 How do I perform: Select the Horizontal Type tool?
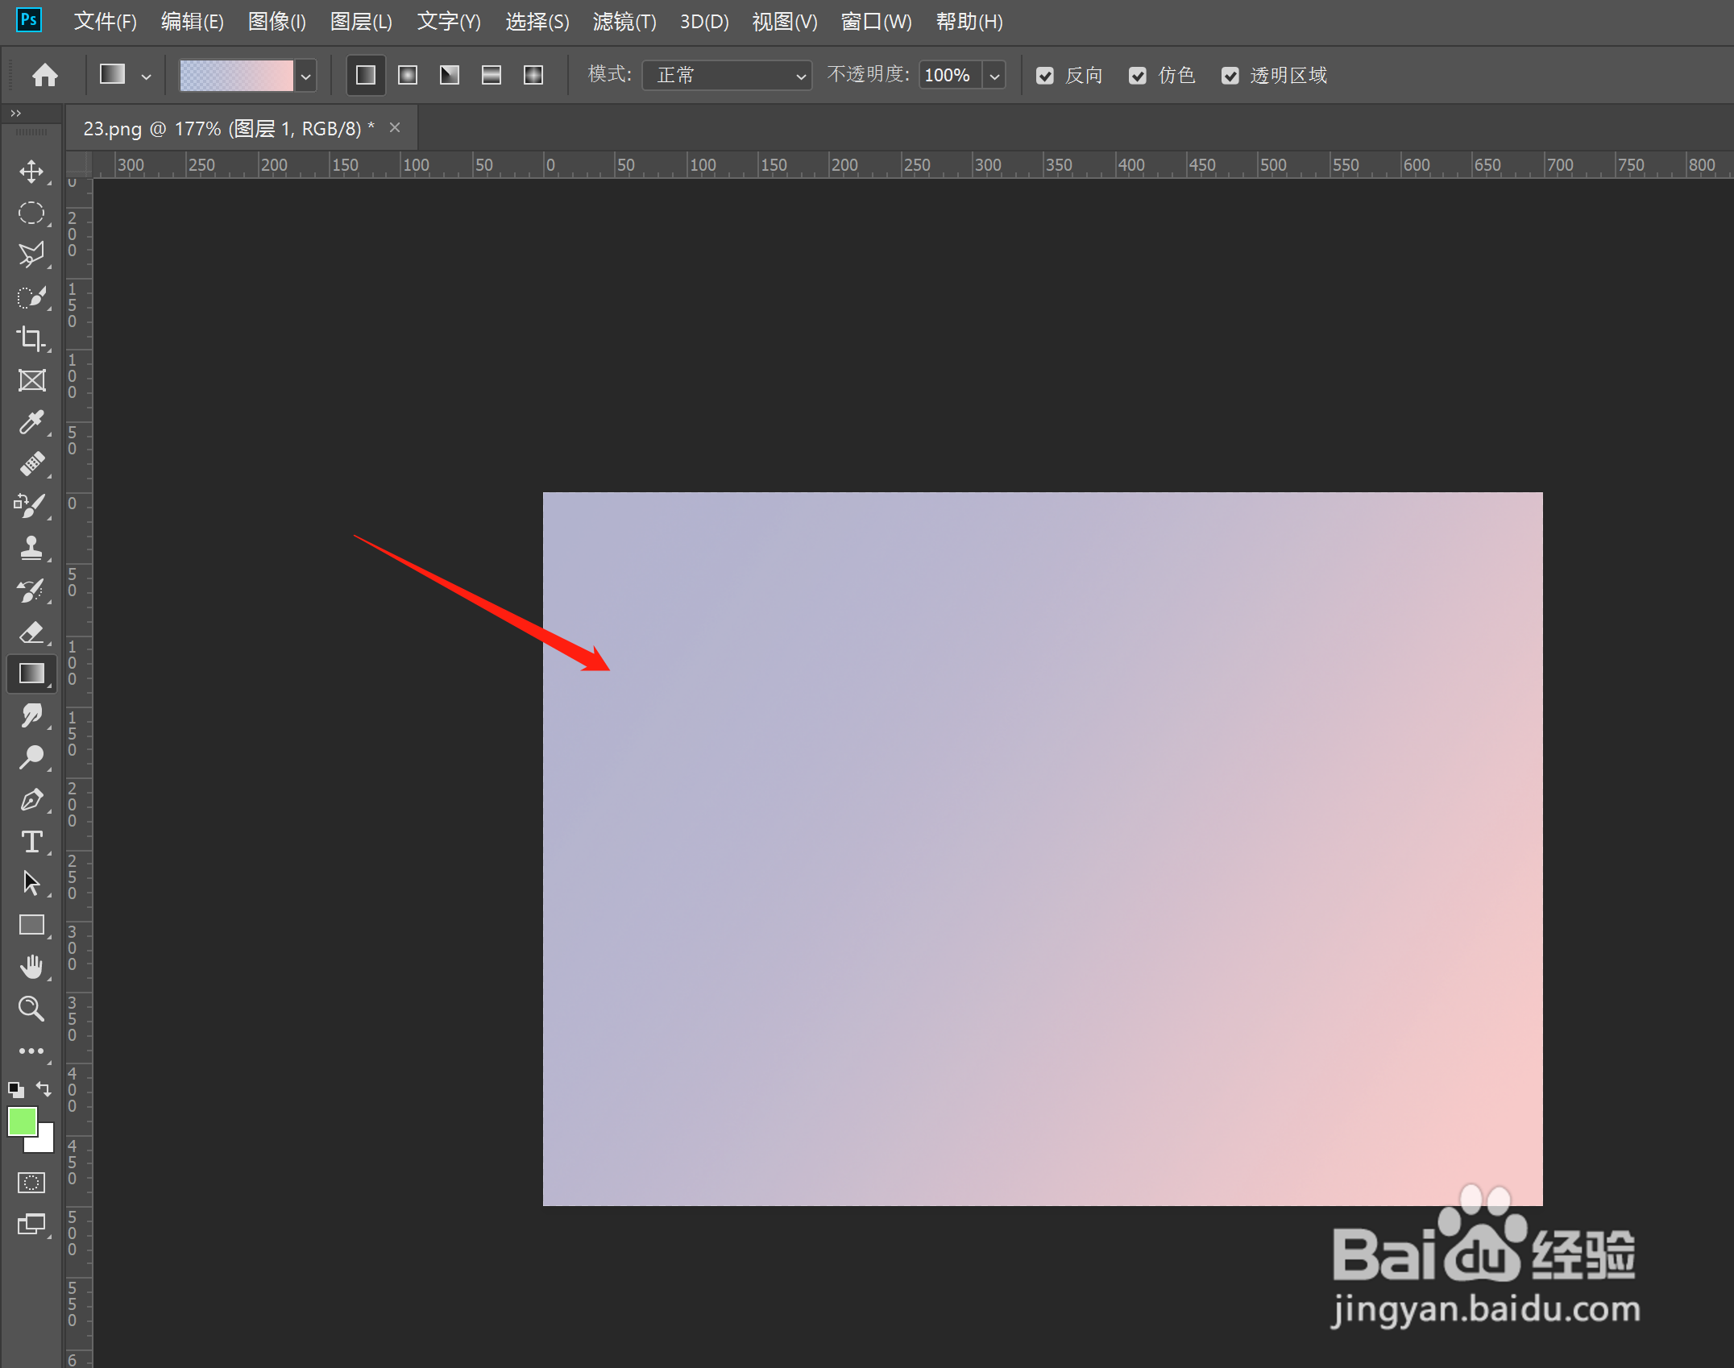point(31,841)
